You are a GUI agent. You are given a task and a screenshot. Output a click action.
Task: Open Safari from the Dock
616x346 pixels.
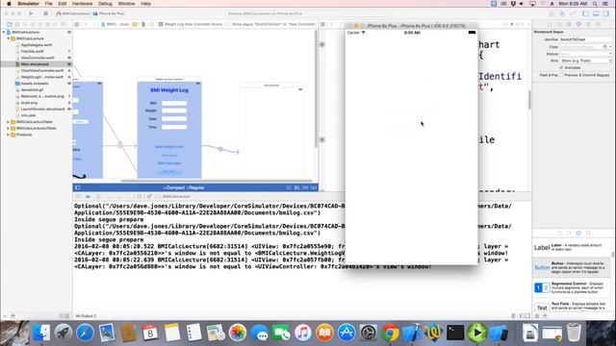85,333
